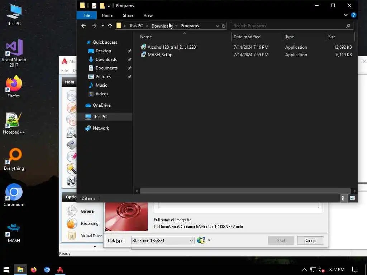Open the File ribbon tab
Viewport: 367px width, 275px height.
pyautogui.click(x=87, y=15)
